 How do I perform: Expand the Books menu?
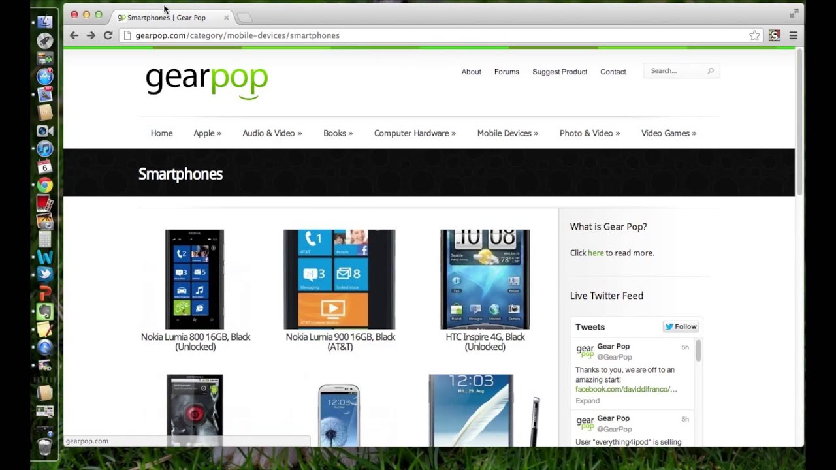coord(338,133)
